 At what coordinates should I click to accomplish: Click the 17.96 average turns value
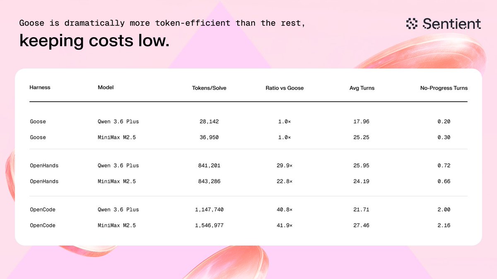point(362,122)
